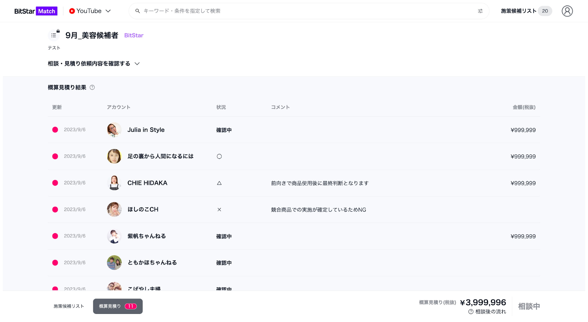Click the ¥999,999 amount for CHIE HIDAKA
The width and height of the screenshot is (588, 322).
click(x=523, y=183)
